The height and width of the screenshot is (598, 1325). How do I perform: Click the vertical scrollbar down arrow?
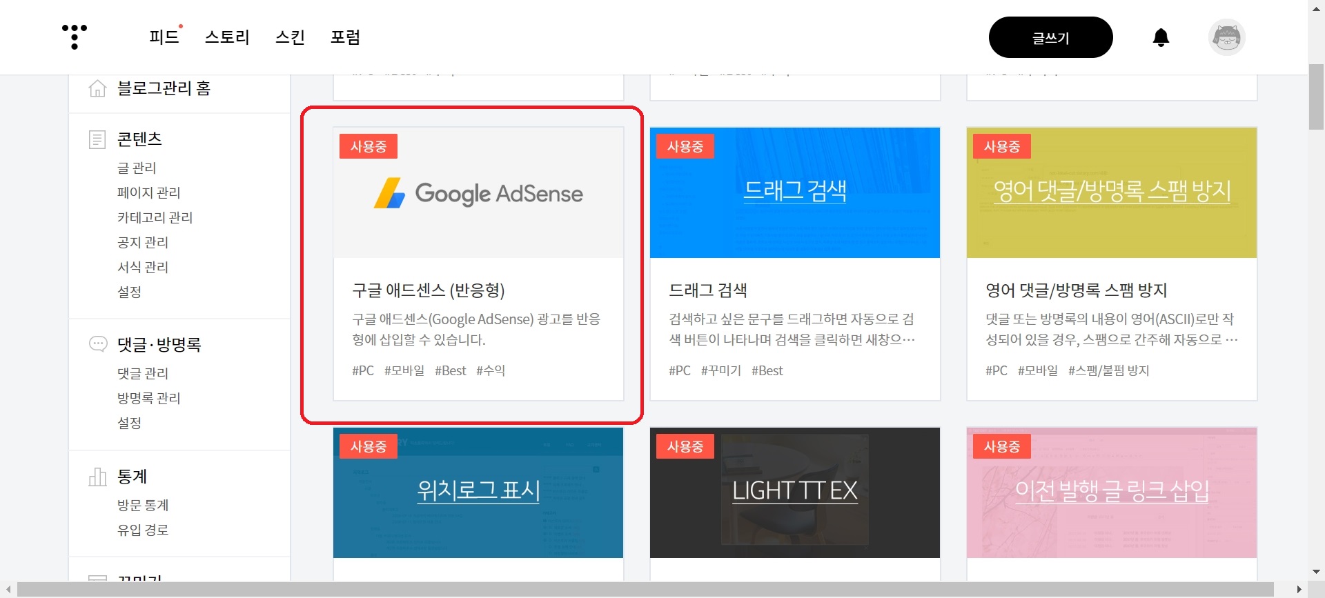click(1316, 572)
